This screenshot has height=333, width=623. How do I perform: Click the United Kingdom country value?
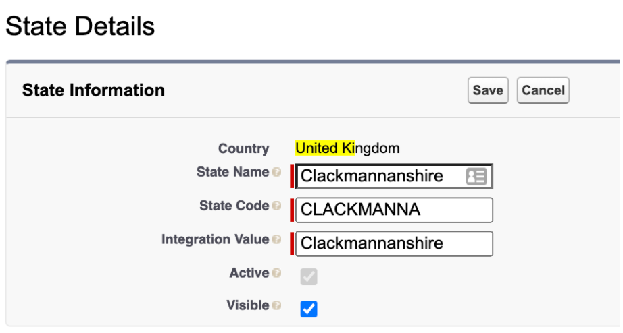(x=347, y=148)
